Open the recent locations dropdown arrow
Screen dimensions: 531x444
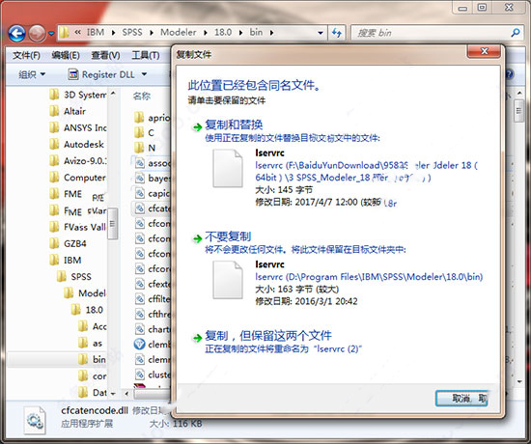tap(51, 34)
